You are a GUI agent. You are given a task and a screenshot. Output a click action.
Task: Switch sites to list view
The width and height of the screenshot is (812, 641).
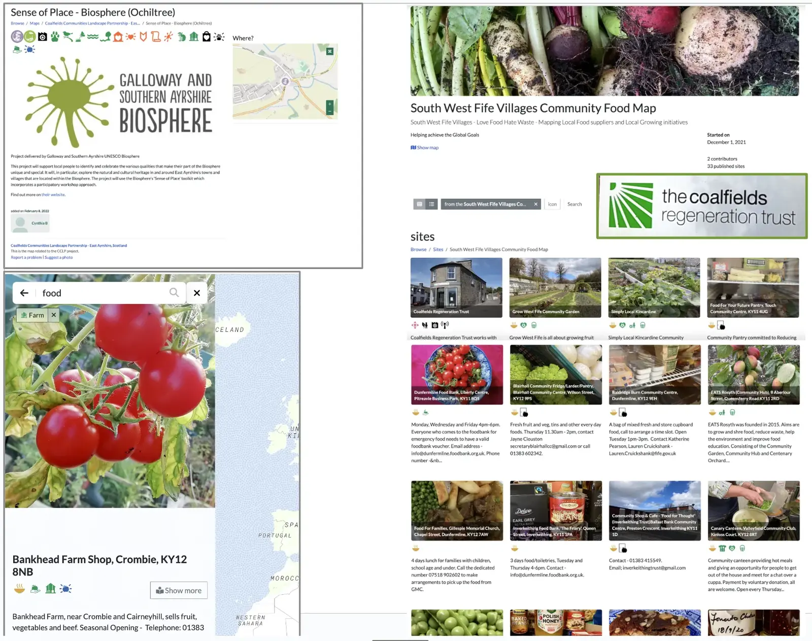pos(431,204)
